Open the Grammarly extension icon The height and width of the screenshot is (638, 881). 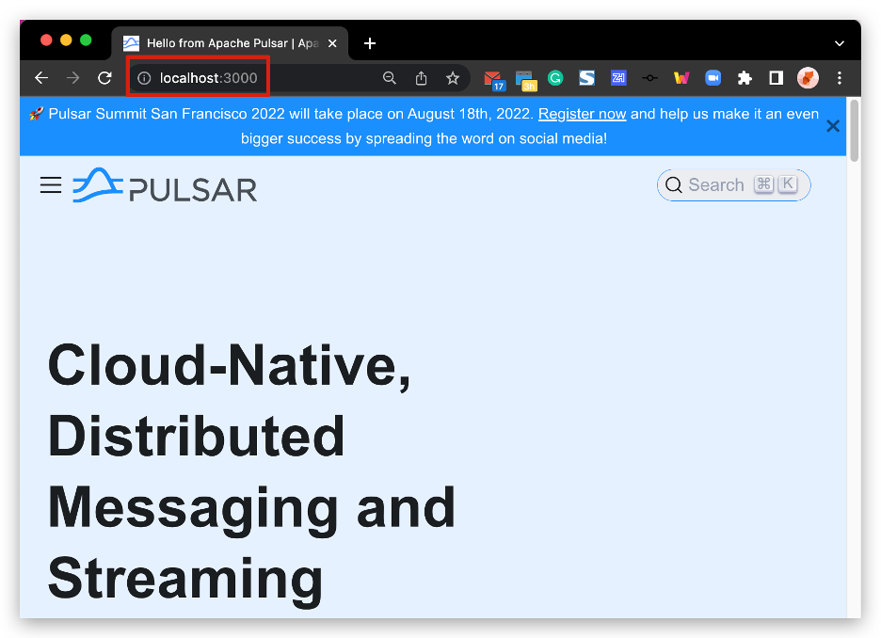point(555,79)
